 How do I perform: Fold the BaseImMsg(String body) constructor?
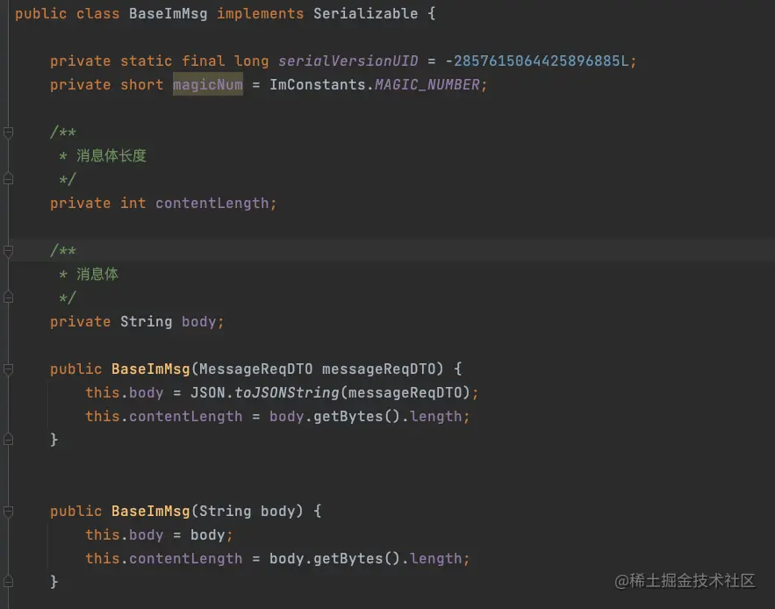pyautogui.click(x=8, y=511)
